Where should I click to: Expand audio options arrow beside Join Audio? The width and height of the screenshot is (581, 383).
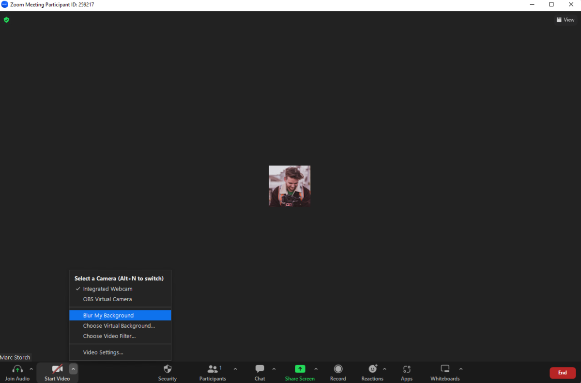31,369
